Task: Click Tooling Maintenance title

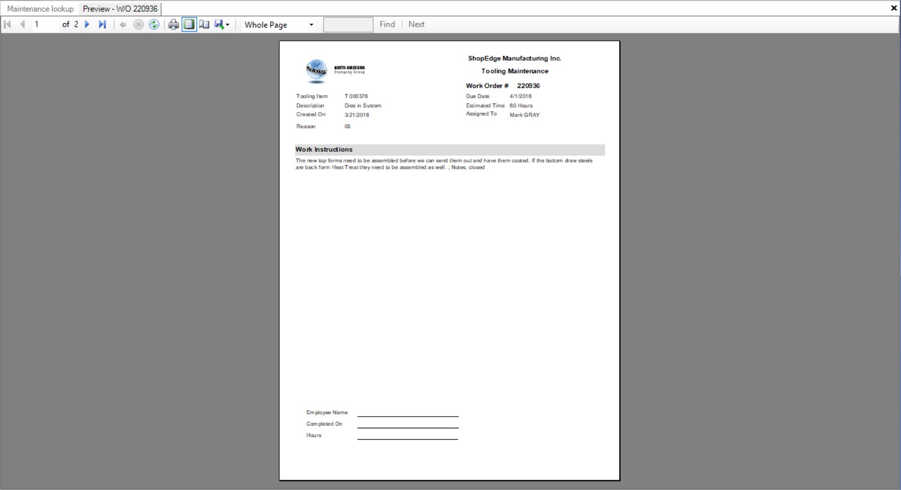Action: click(515, 71)
